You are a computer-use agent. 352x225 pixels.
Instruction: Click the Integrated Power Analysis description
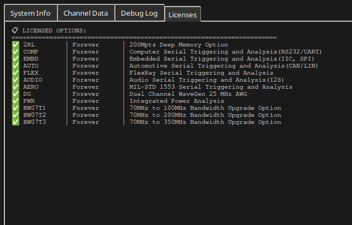coord(177,101)
